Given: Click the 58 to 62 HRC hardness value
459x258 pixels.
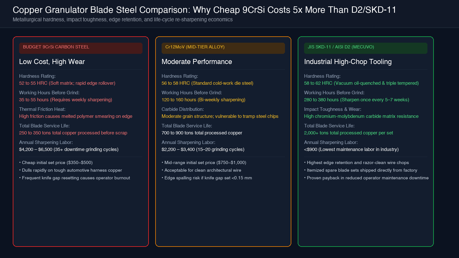Looking at the screenshot, I should tap(361, 83).
